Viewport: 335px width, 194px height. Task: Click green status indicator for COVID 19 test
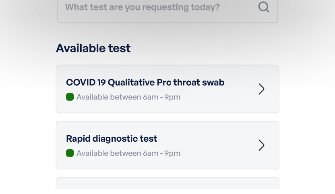(x=70, y=97)
